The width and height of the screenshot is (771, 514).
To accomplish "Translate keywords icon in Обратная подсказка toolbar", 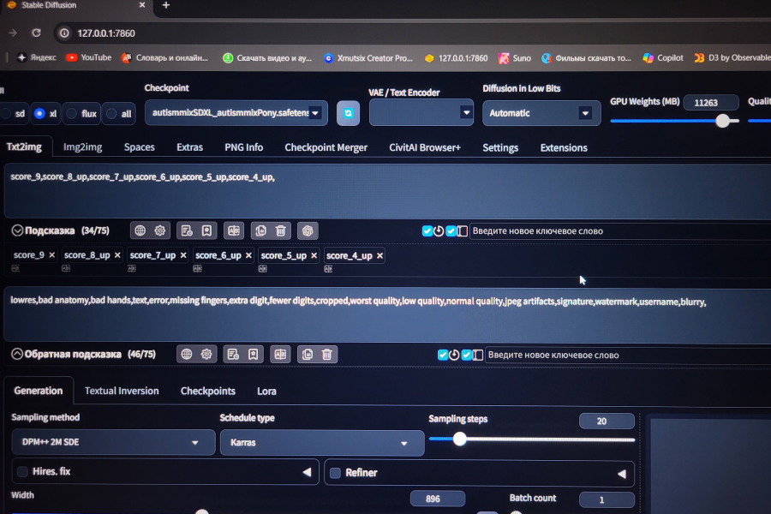I will pyautogui.click(x=280, y=354).
